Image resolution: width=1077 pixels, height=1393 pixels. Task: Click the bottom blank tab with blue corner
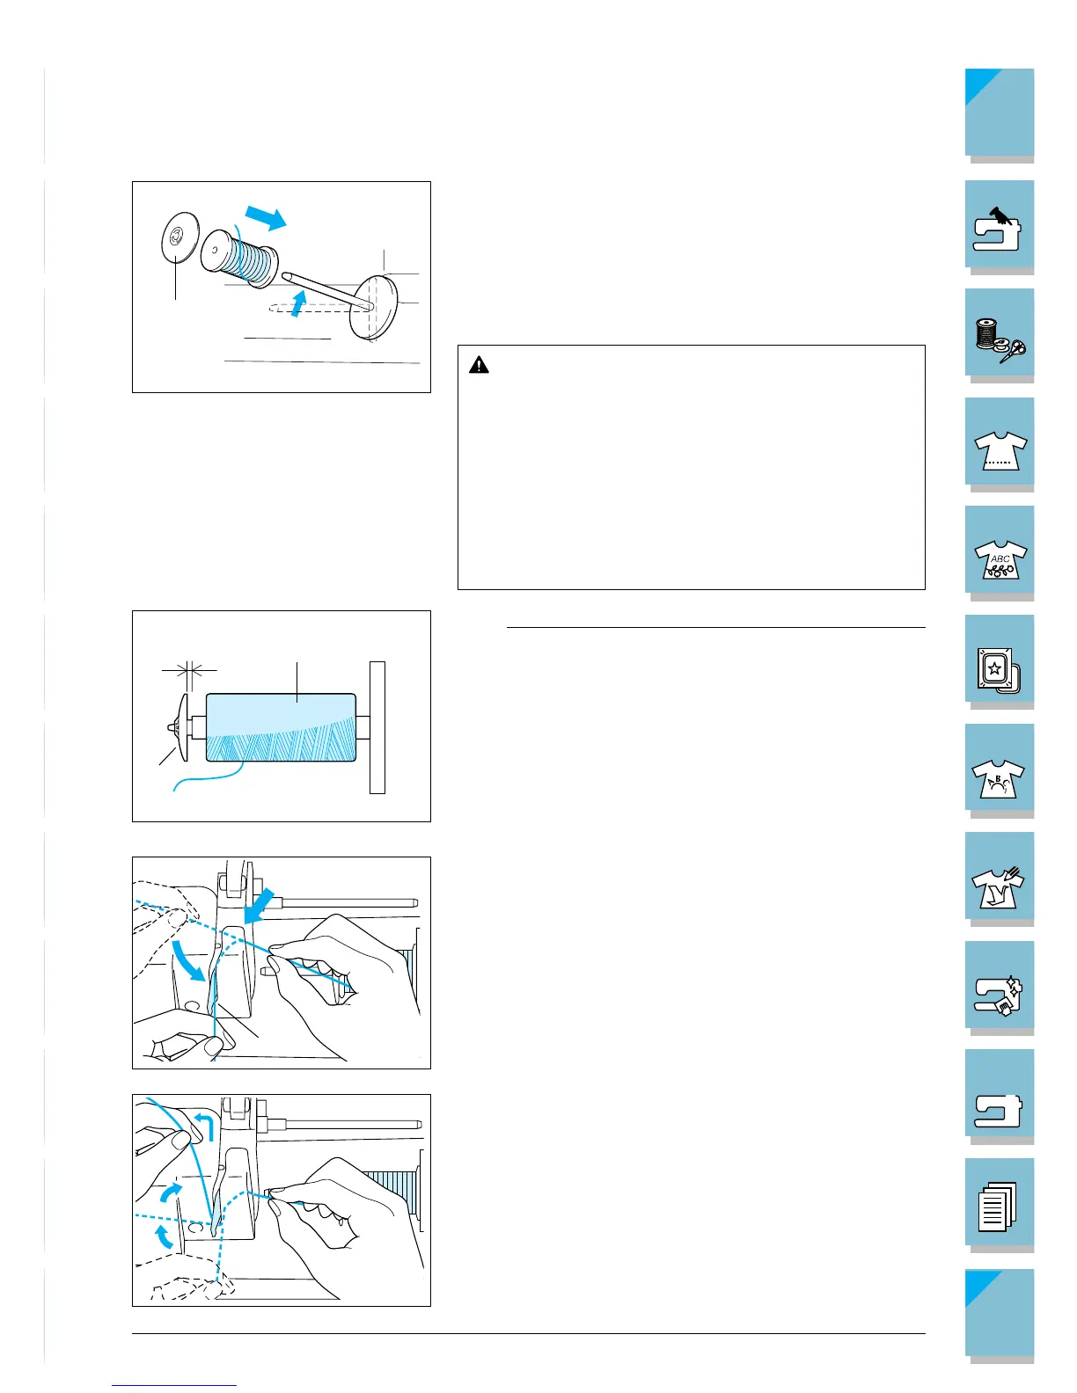(x=1000, y=1316)
